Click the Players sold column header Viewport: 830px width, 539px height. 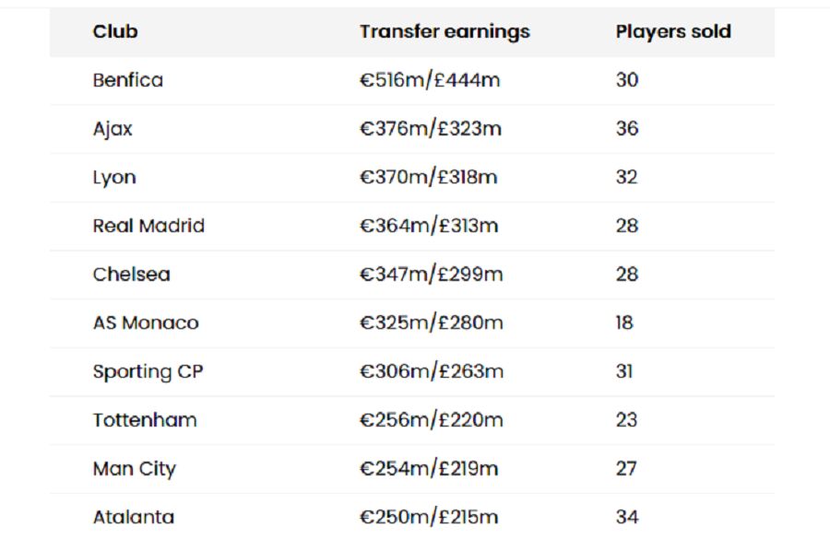(673, 31)
